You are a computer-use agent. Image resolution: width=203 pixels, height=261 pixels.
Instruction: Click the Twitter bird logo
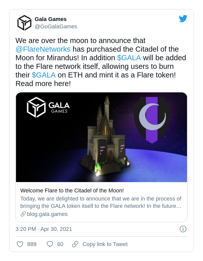(183, 19)
